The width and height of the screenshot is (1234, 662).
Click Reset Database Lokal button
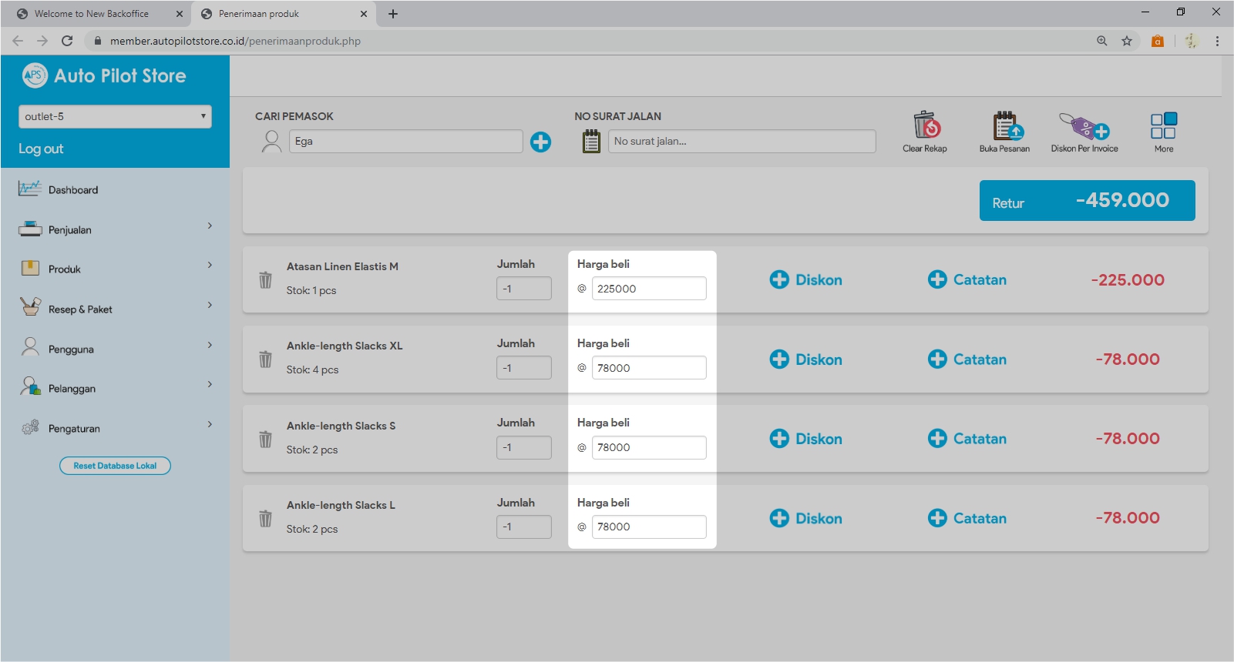[x=115, y=466]
